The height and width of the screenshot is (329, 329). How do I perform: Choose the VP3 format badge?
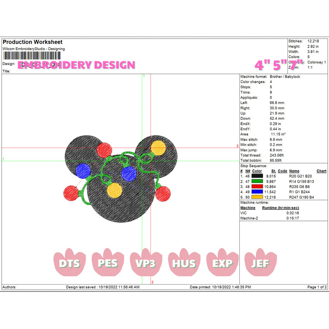[x=145, y=263]
